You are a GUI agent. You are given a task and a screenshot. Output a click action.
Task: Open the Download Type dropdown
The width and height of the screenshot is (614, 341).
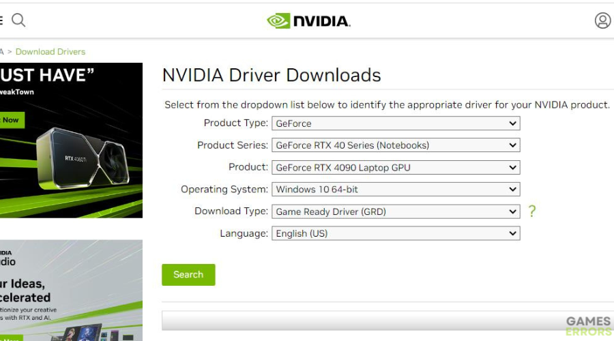tap(396, 212)
